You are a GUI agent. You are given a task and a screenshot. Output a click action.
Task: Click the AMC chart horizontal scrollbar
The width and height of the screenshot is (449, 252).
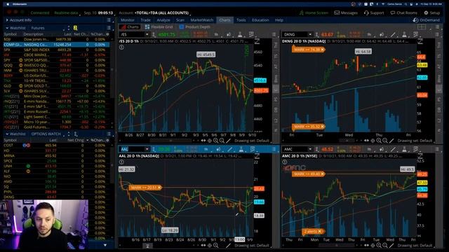(336, 246)
